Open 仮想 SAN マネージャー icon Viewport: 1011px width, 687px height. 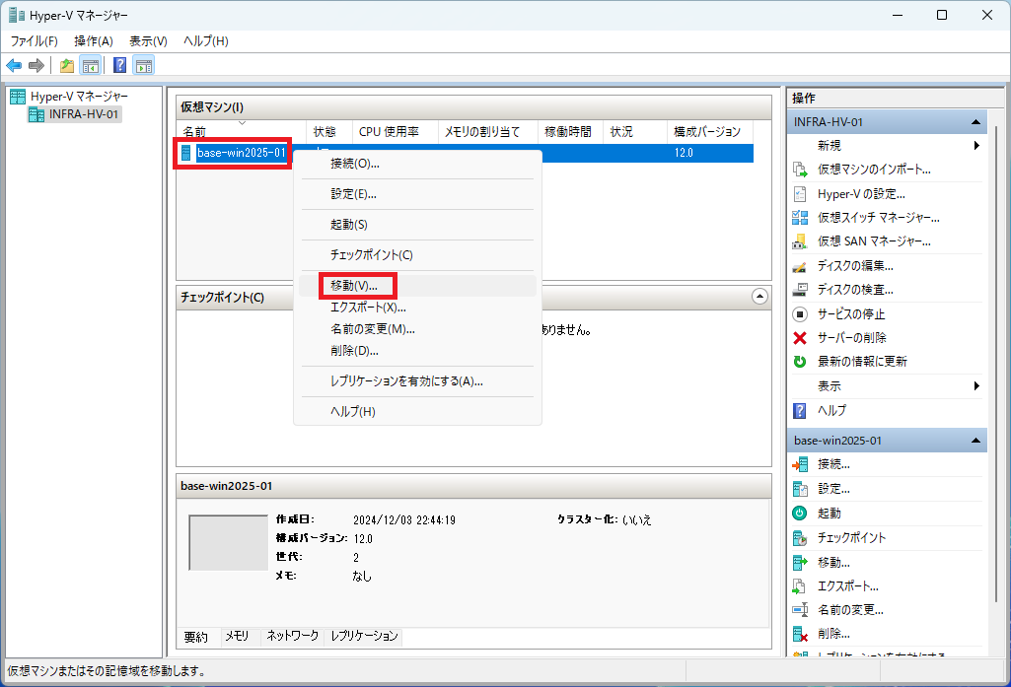point(800,241)
